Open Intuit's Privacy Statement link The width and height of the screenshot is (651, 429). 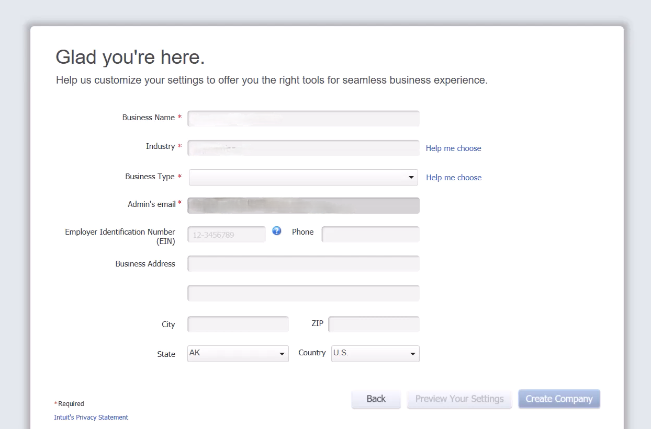point(91,418)
